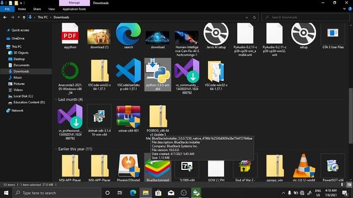Screen dimensions: 353x198
Task: Select the 'setup' disc image file
Action: (x=303, y=36)
